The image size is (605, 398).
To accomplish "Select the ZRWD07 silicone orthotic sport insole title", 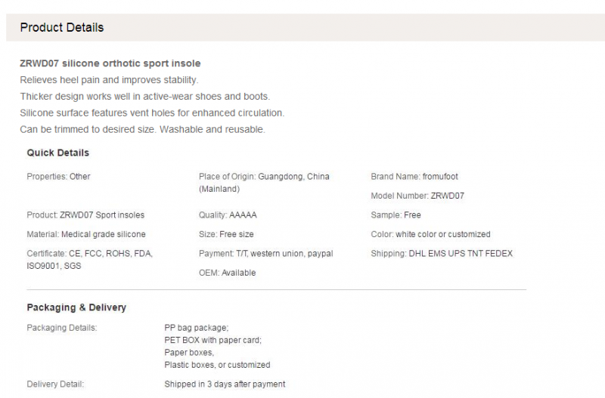I will (x=110, y=63).
